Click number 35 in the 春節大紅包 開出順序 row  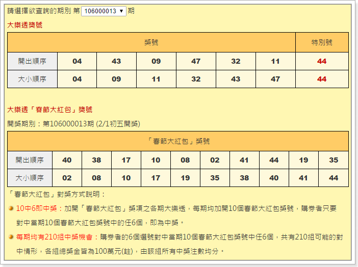pyautogui.click(x=334, y=160)
